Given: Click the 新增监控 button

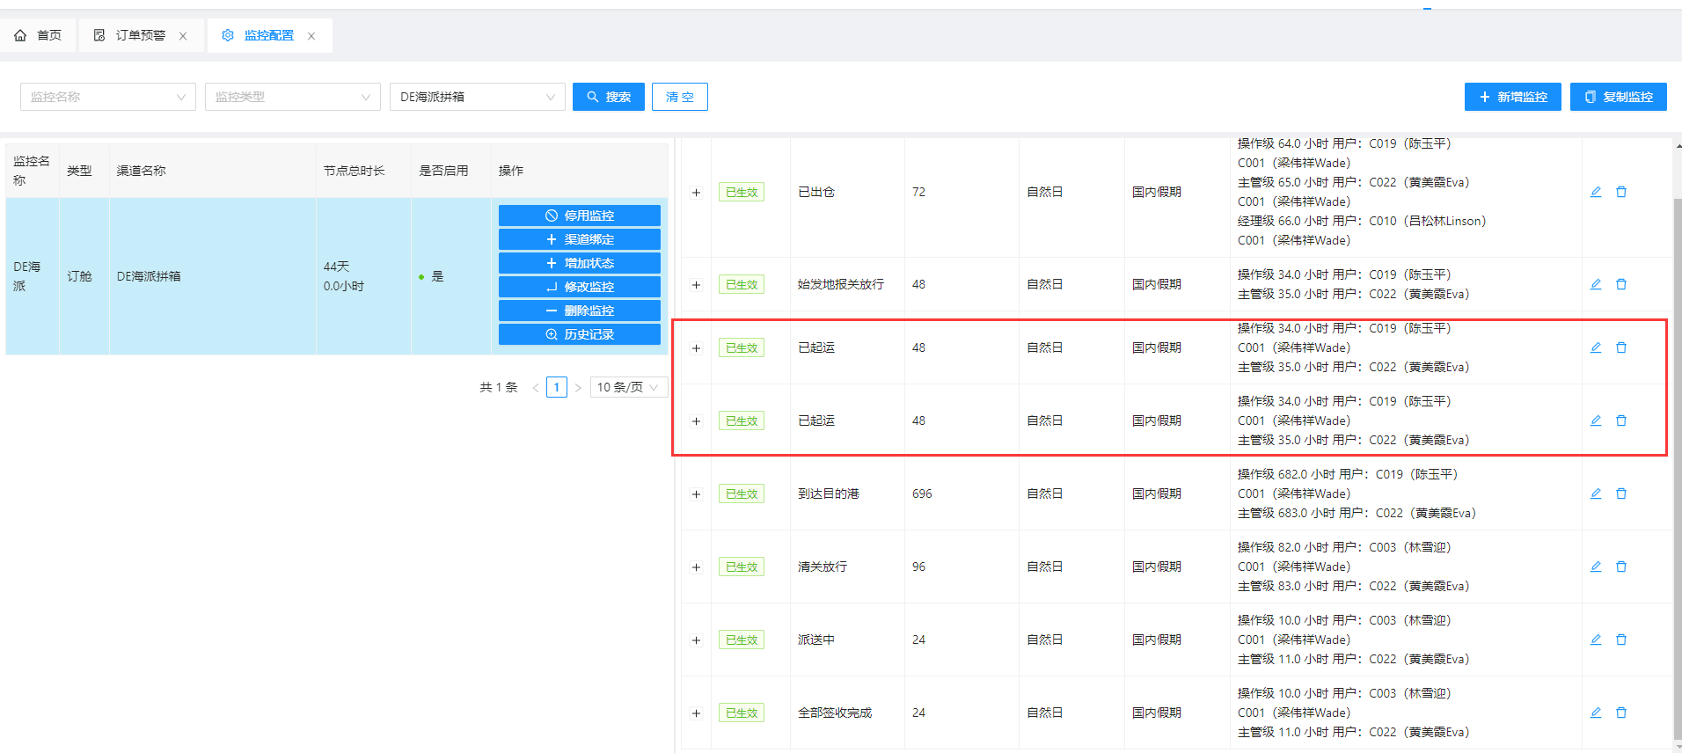Looking at the screenshot, I should click(1512, 97).
